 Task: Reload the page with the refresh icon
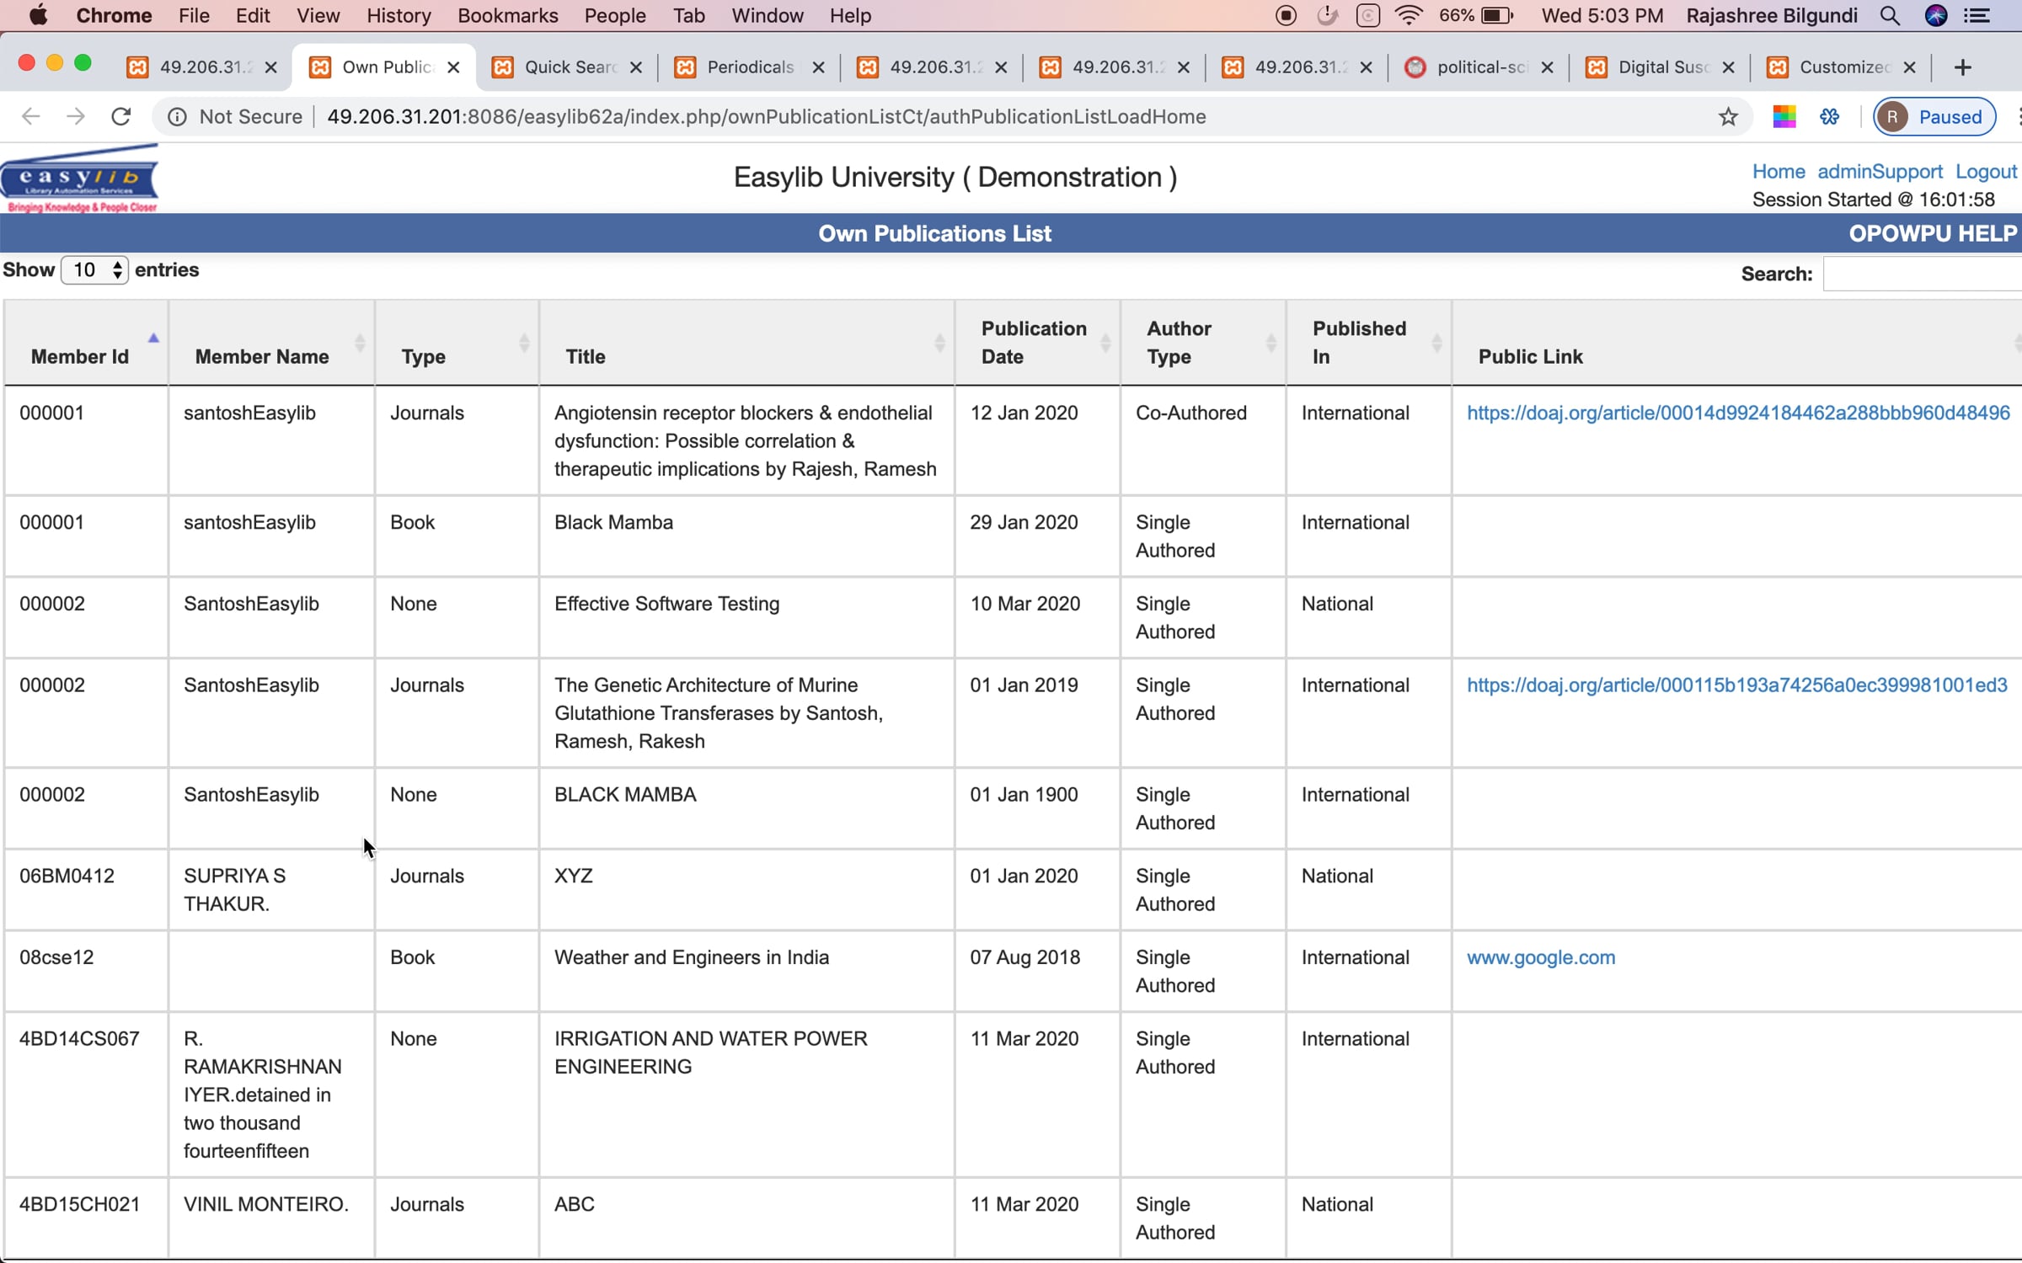tap(121, 116)
